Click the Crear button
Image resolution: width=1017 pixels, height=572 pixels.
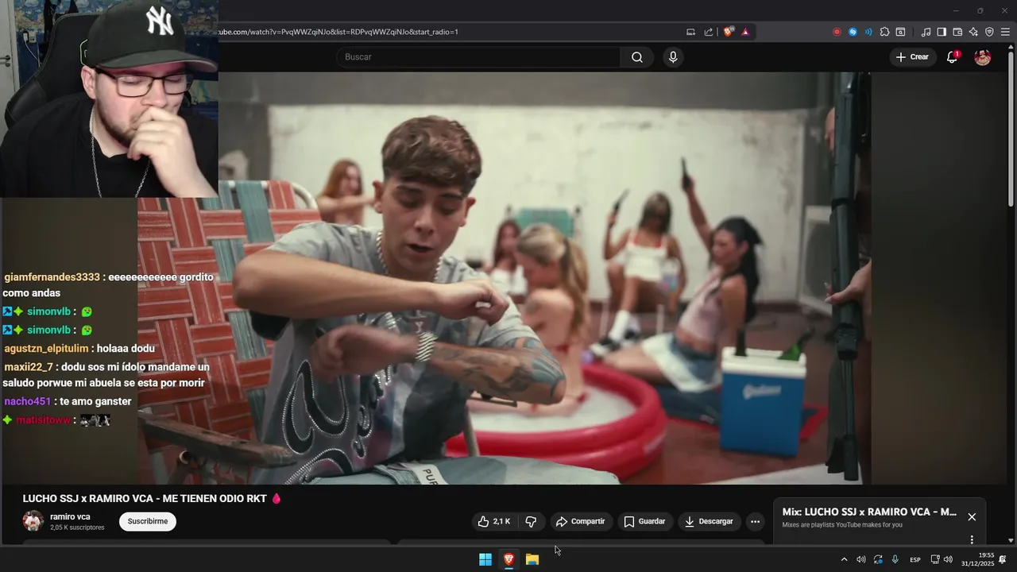[x=911, y=57]
